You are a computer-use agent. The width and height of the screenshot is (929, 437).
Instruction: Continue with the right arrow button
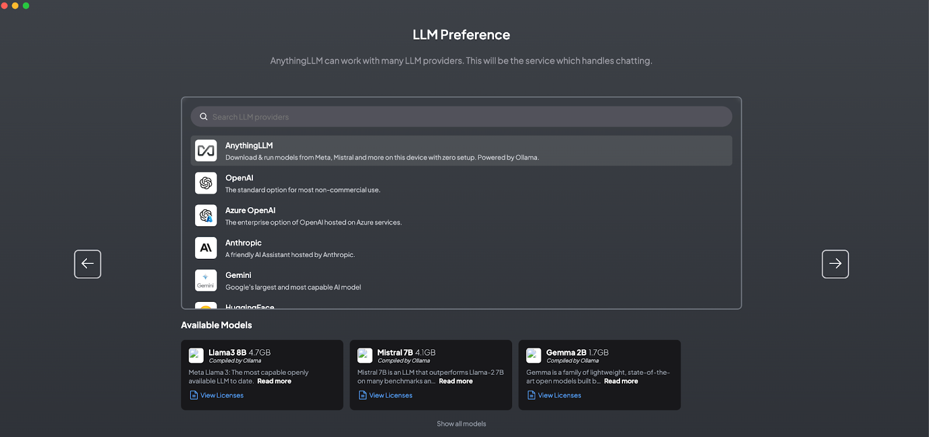835,264
